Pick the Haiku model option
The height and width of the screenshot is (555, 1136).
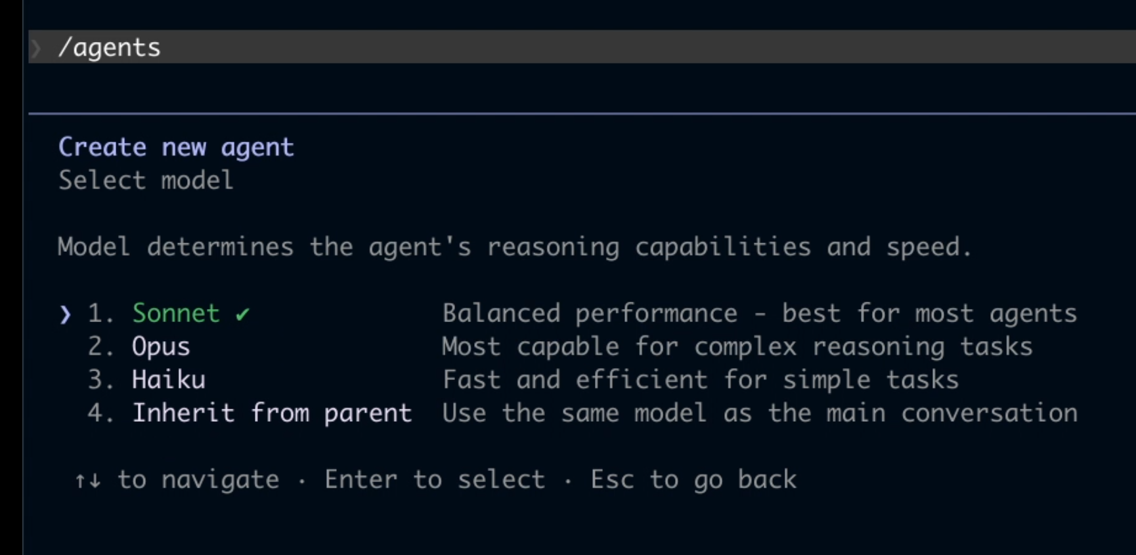pos(169,380)
